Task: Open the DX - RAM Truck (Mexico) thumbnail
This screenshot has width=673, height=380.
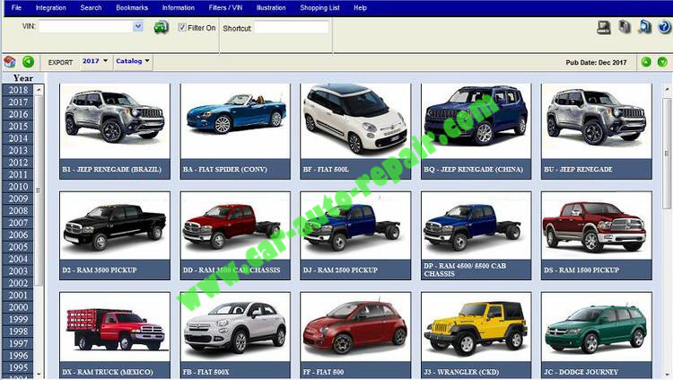Action: (x=115, y=335)
